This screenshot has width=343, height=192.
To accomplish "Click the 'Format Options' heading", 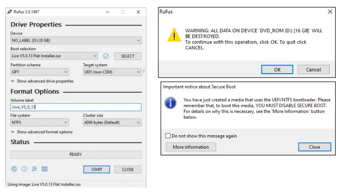I will 35,91.
